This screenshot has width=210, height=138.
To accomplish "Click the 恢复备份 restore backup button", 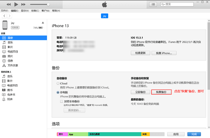I will [161, 92].
